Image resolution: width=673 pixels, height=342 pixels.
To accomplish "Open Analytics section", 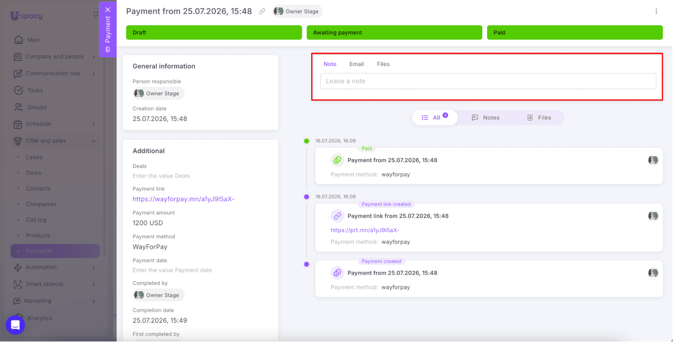I will pyautogui.click(x=39, y=318).
